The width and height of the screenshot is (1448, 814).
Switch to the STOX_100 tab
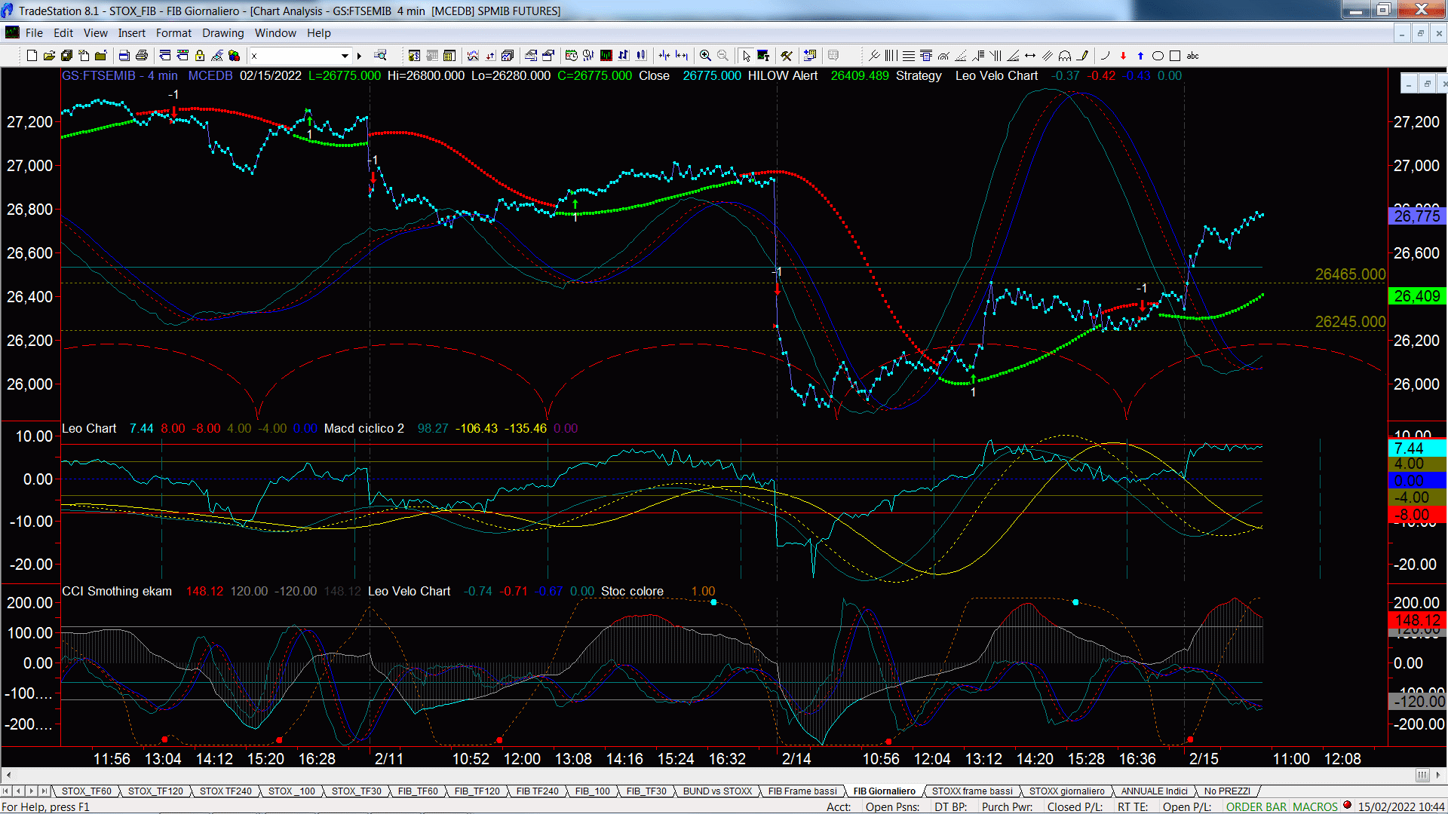pos(291,791)
